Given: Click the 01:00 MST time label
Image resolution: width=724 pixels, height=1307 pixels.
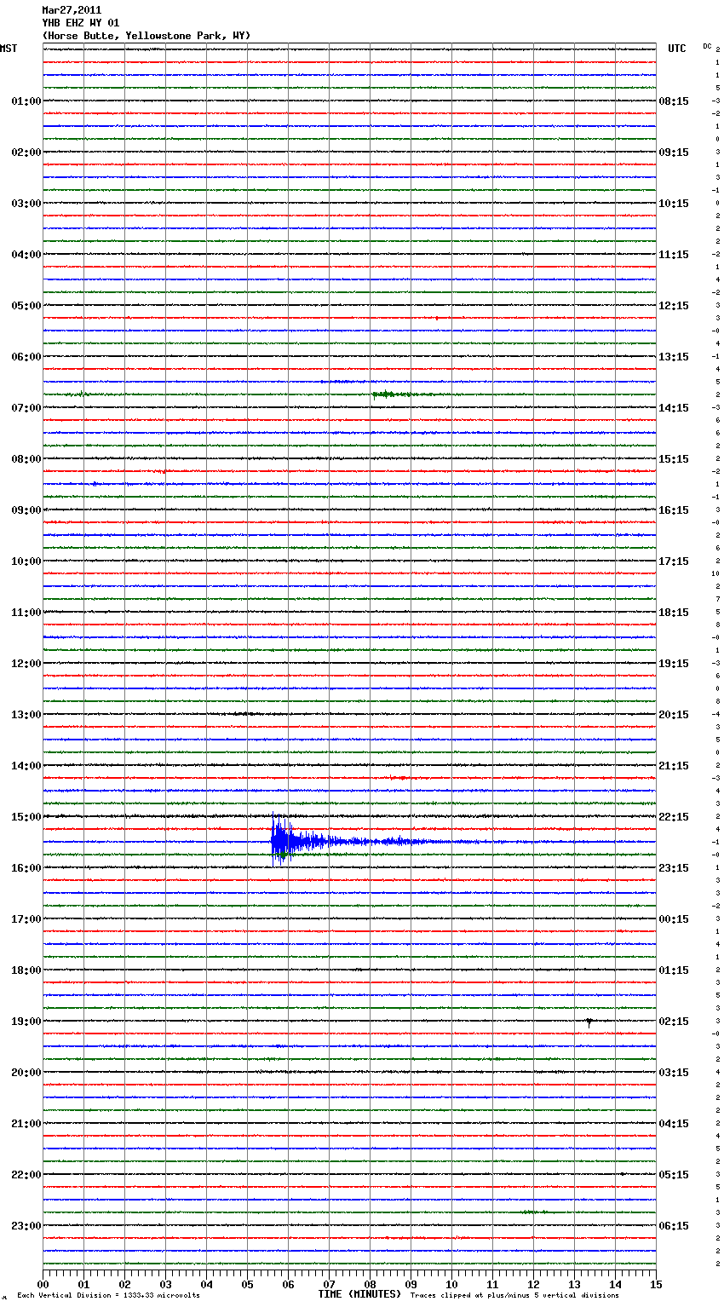Looking at the screenshot, I should click(x=26, y=101).
